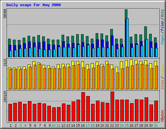
Task: Select day label 18 on the axis
Action: click(x=92, y=125)
